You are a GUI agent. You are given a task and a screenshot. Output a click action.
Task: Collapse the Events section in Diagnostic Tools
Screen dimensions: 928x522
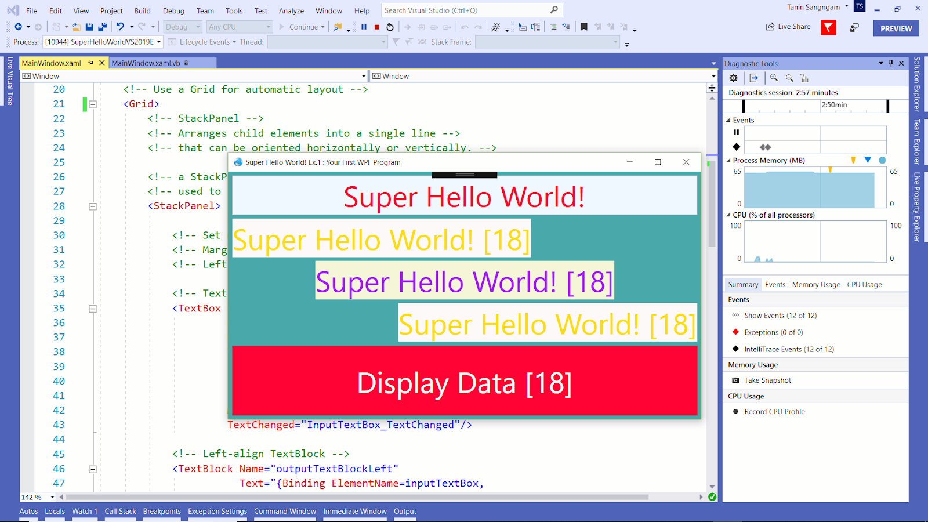729,120
